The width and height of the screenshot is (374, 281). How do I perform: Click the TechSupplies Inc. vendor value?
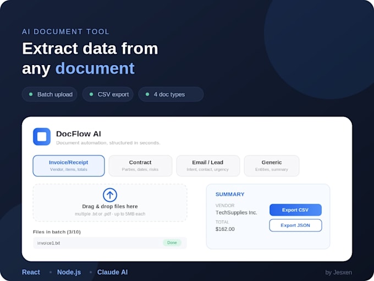click(236, 213)
